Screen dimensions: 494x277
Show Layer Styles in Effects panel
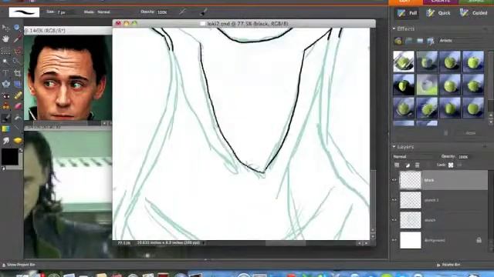coord(408,41)
